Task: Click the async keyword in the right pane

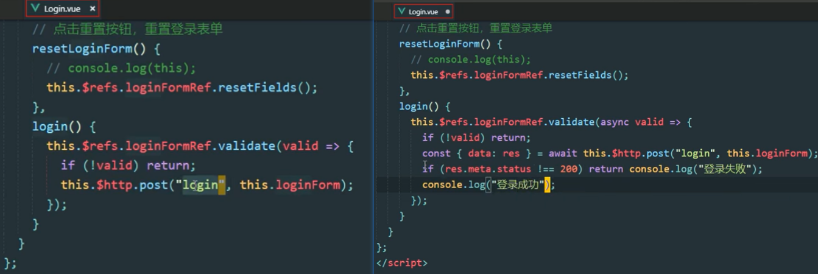Action: tap(615, 122)
